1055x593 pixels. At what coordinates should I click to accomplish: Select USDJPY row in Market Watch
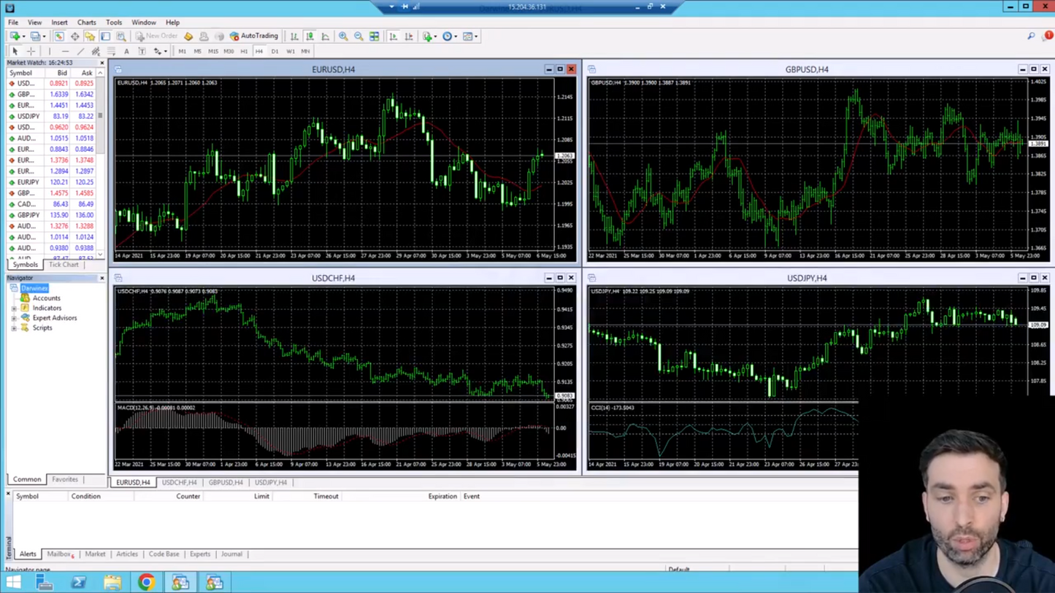coord(51,116)
